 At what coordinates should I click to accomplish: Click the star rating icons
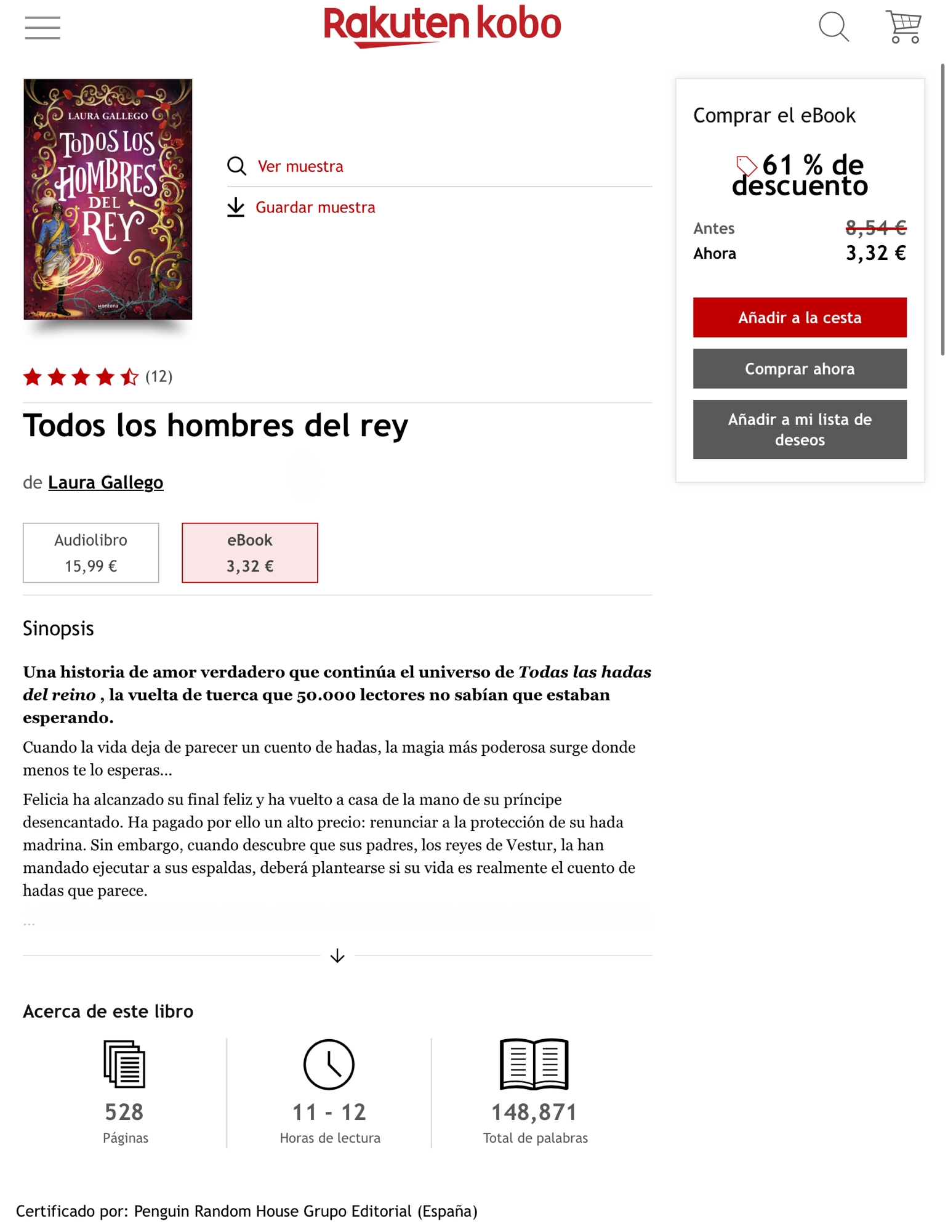click(x=81, y=376)
